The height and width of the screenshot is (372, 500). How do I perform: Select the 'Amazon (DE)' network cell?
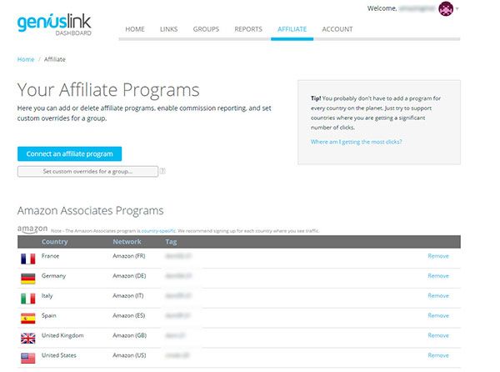pyautogui.click(x=129, y=275)
